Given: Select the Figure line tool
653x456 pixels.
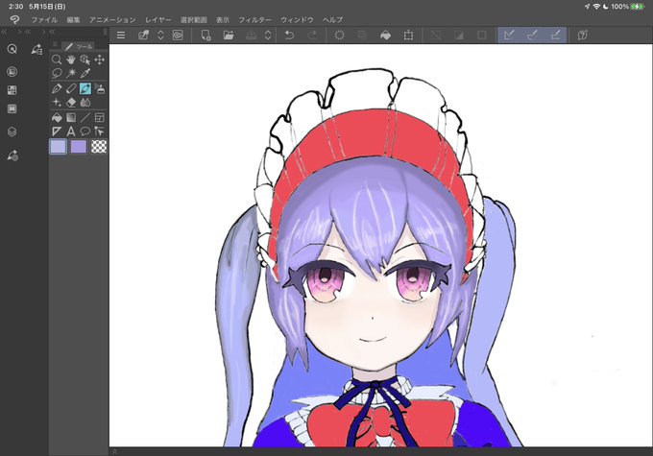Looking at the screenshot, I should point(85,117).
